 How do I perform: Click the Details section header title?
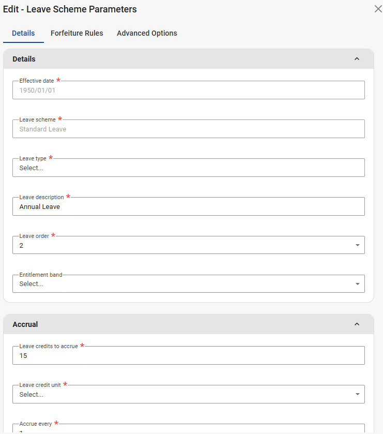click(x=24, y=59)
